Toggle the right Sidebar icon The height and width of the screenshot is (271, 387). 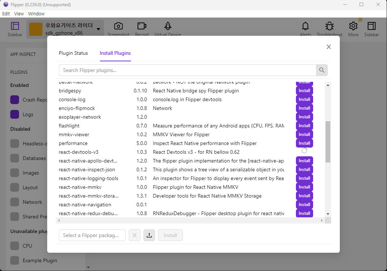click(371, 26)
